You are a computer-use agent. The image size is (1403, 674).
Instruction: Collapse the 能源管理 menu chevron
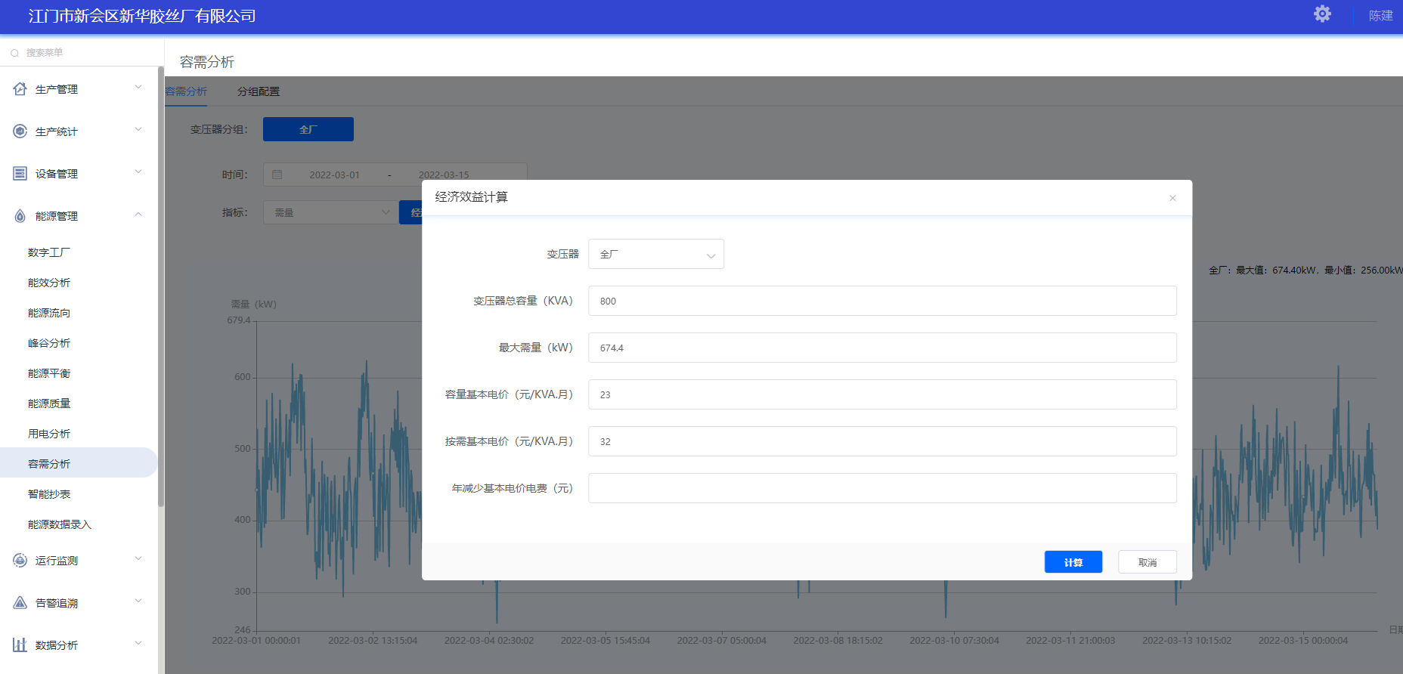138,215
